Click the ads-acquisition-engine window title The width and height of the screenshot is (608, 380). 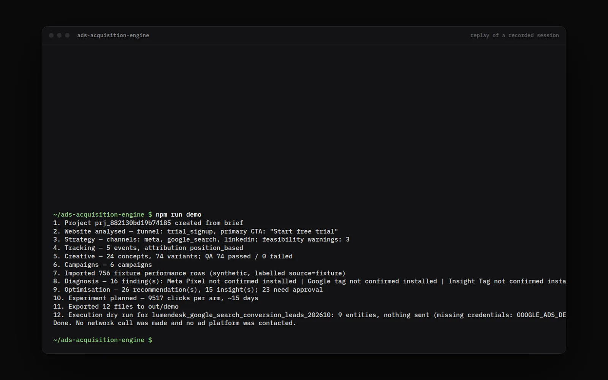point(113,35)
